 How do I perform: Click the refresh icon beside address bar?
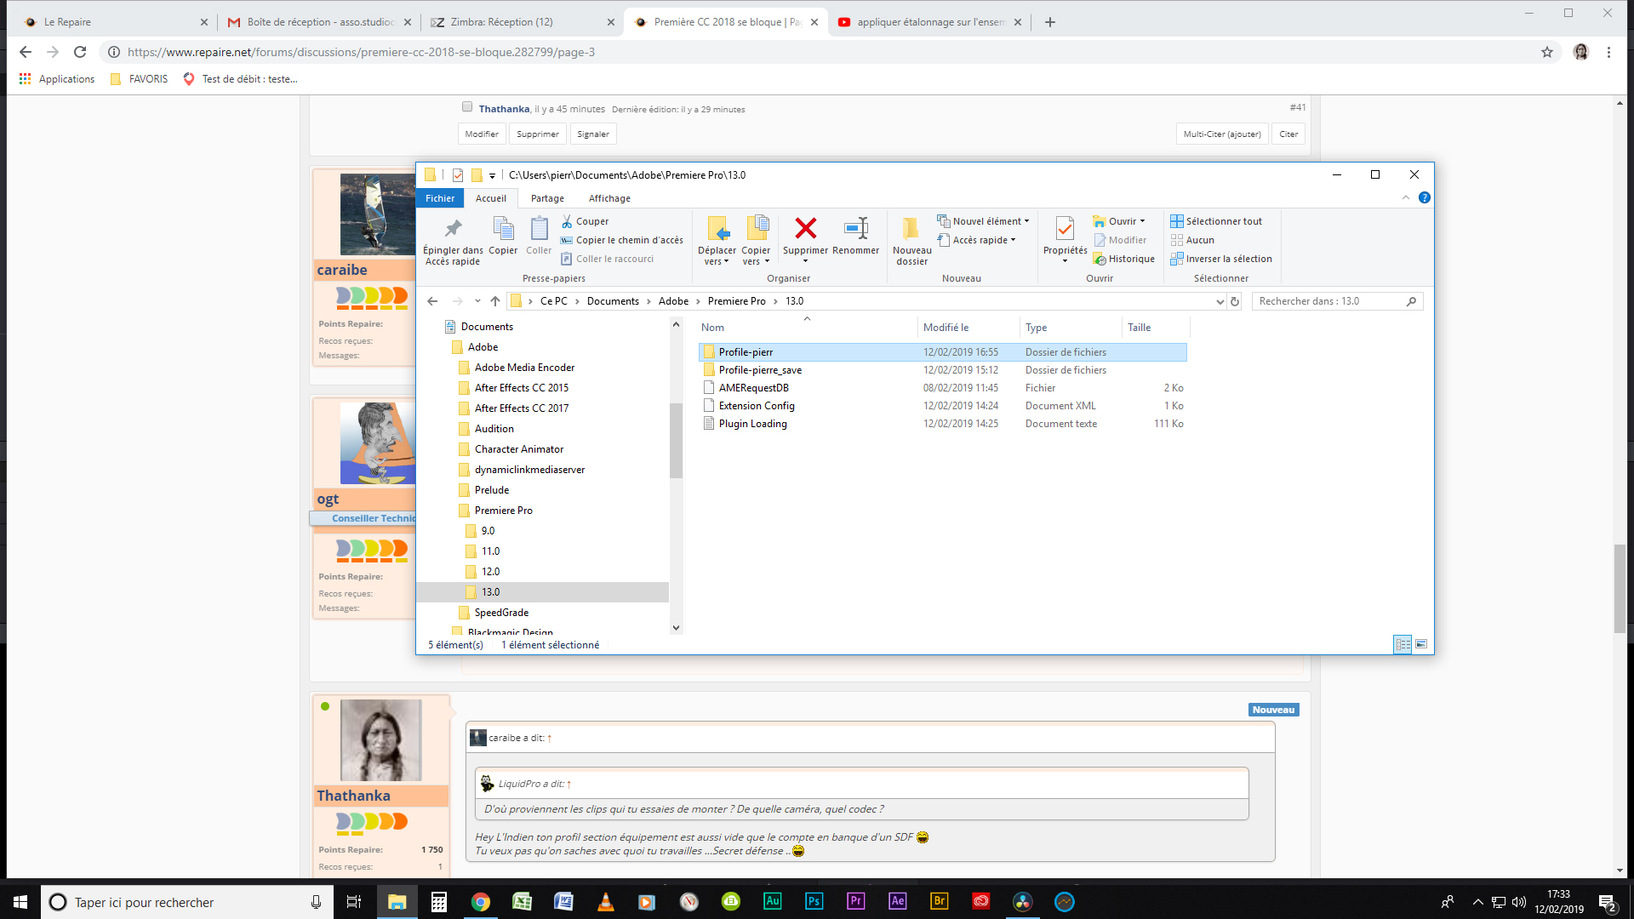[1235, 301]
